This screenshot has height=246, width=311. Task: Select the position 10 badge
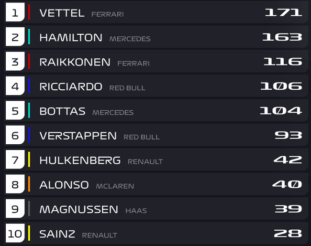click(x=15, y=233)
